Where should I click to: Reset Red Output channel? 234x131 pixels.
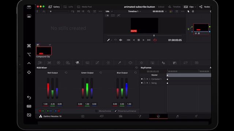pos(66,73)
